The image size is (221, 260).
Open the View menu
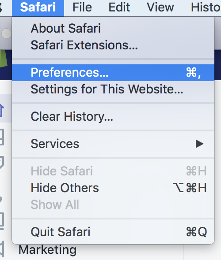160,8
